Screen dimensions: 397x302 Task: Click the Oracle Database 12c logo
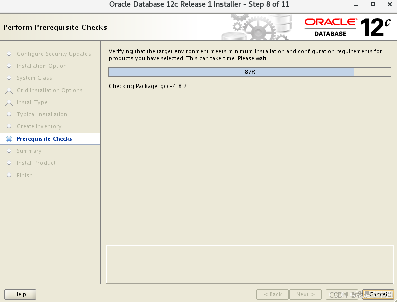point(348,27)
